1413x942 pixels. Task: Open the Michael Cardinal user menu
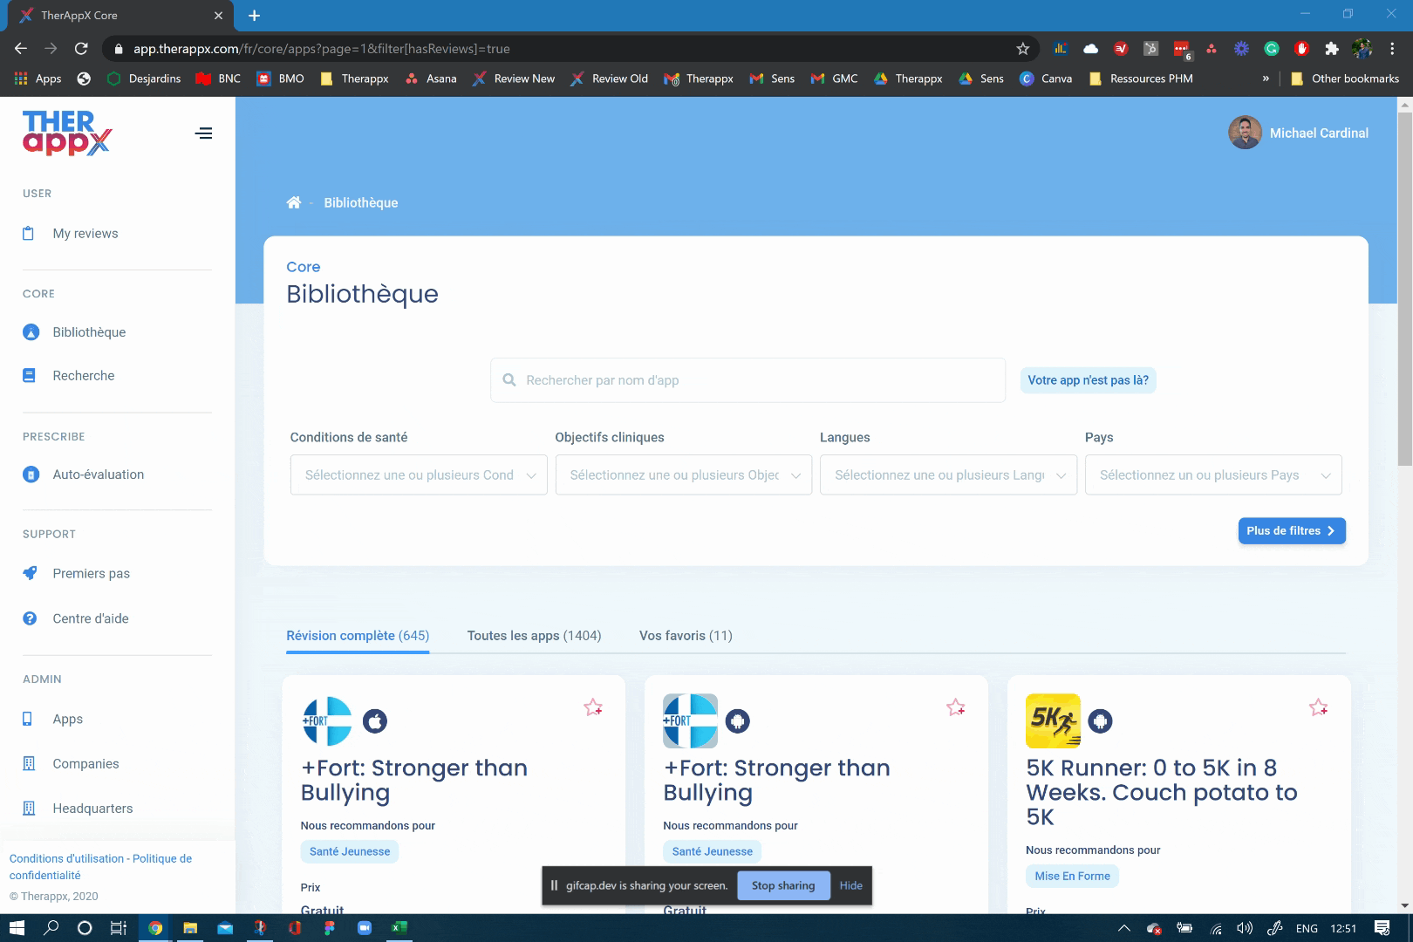(1298, 133)
